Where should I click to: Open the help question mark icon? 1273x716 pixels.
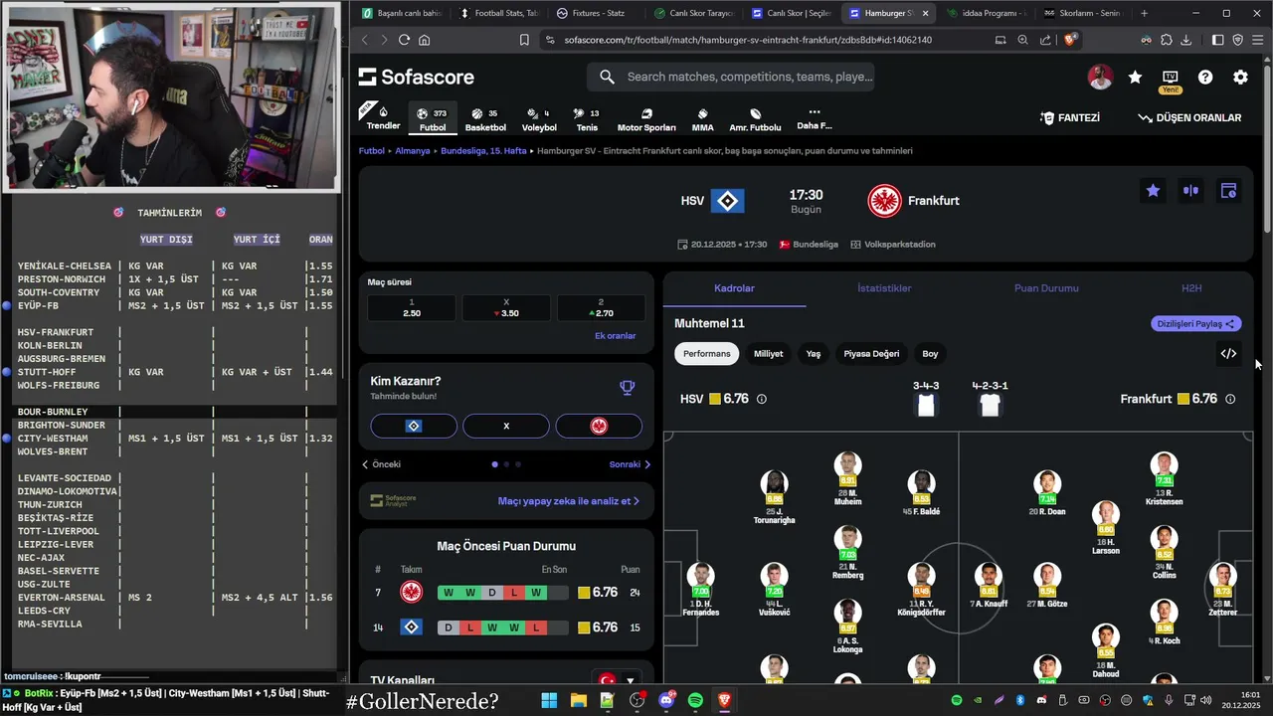point(1205,77)
